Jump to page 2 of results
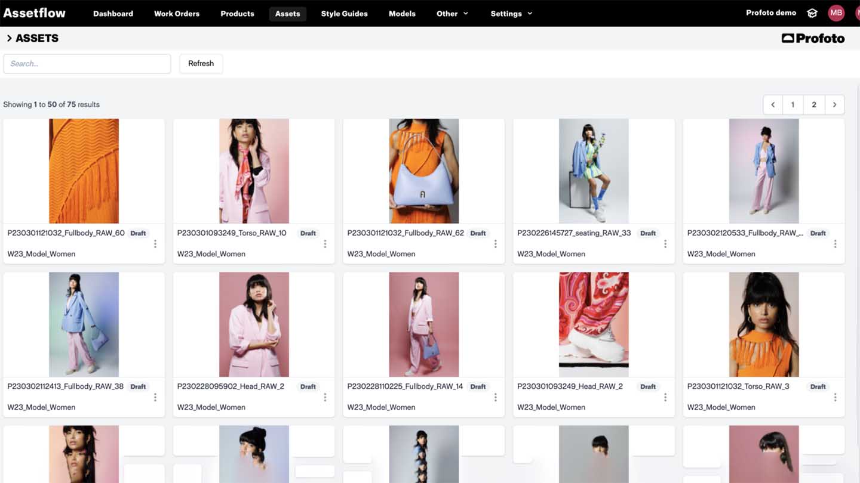 tap(813, 104)
